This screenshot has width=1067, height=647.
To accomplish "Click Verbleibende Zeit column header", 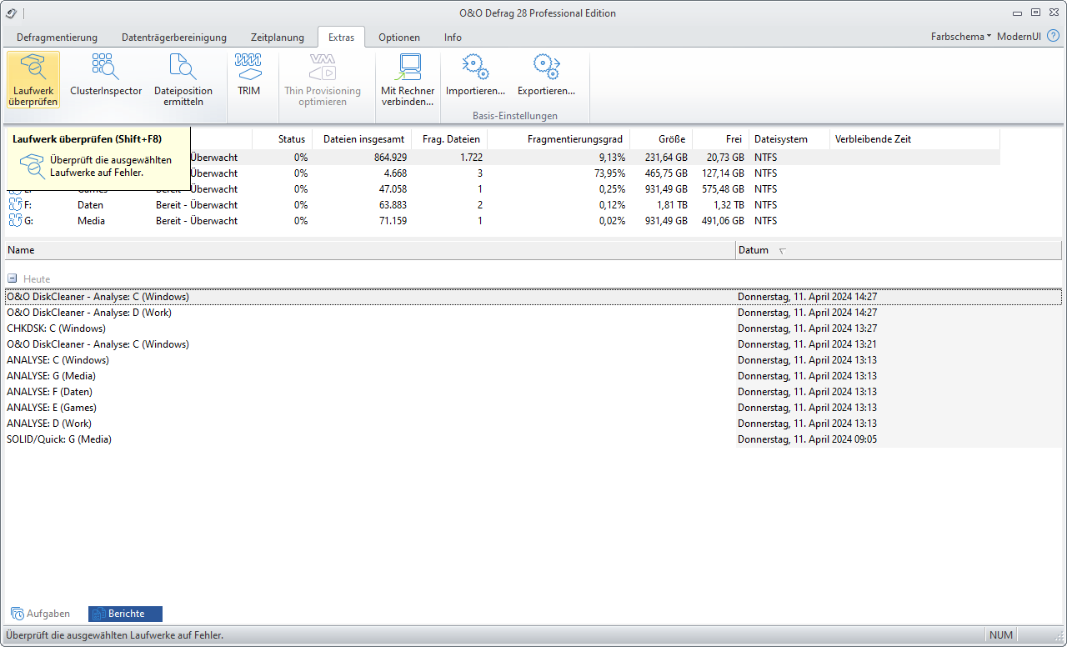I will [914, 139].
